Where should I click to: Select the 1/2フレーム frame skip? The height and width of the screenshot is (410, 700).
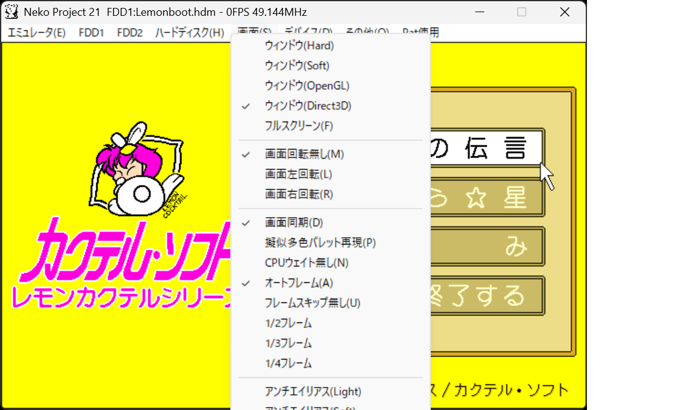[288, 323]
